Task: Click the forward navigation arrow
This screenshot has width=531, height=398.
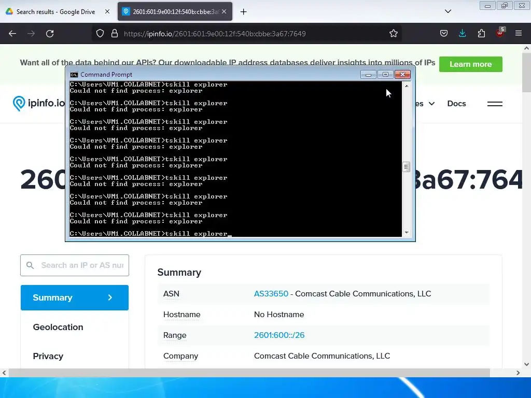Action: (x=31, y=34)
